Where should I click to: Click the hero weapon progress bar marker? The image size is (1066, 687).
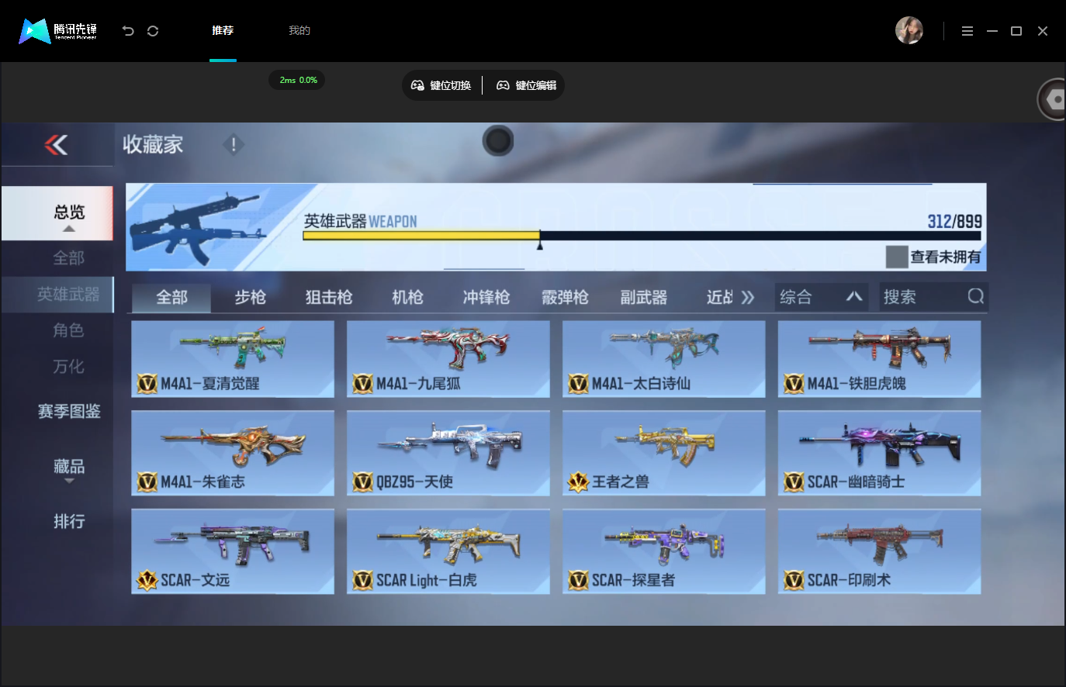pyautogui.click(x=540, y=243)
